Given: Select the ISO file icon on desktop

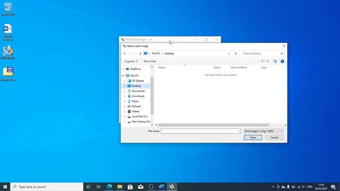Looking at the screenshot, I should click(x=8, y=74).
